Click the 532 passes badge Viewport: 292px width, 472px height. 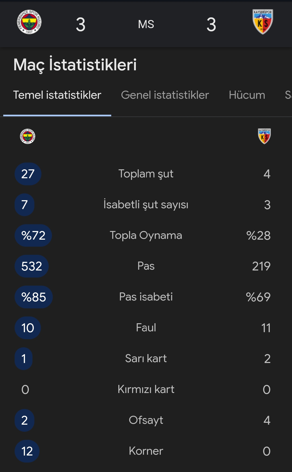point(32,266)
